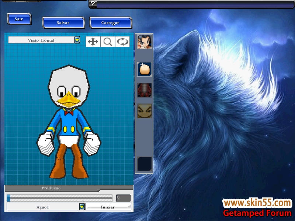
Task: Select the move/pan view tool
Action: coord(93,42)
